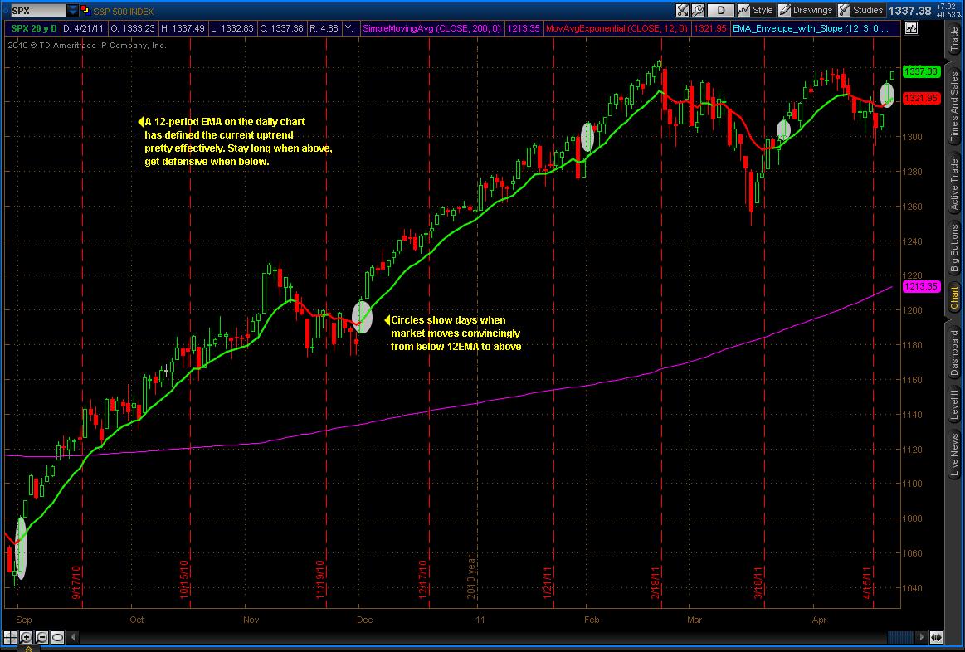This screenshot has width=965, height=652.
Task: Click the 12/17/10 expiration date marker
Action: coord(423,579)
